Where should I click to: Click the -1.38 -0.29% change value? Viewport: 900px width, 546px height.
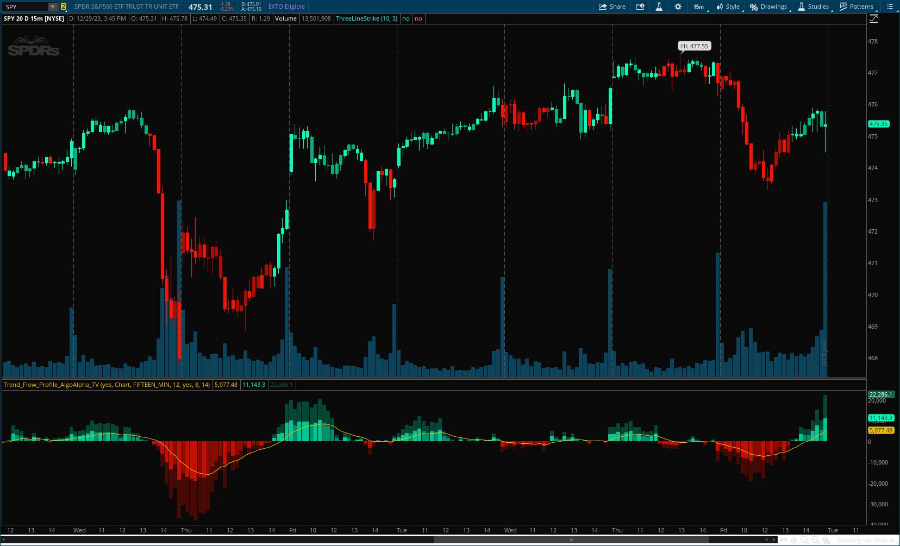pyautogui.click(x=227, y=7)
